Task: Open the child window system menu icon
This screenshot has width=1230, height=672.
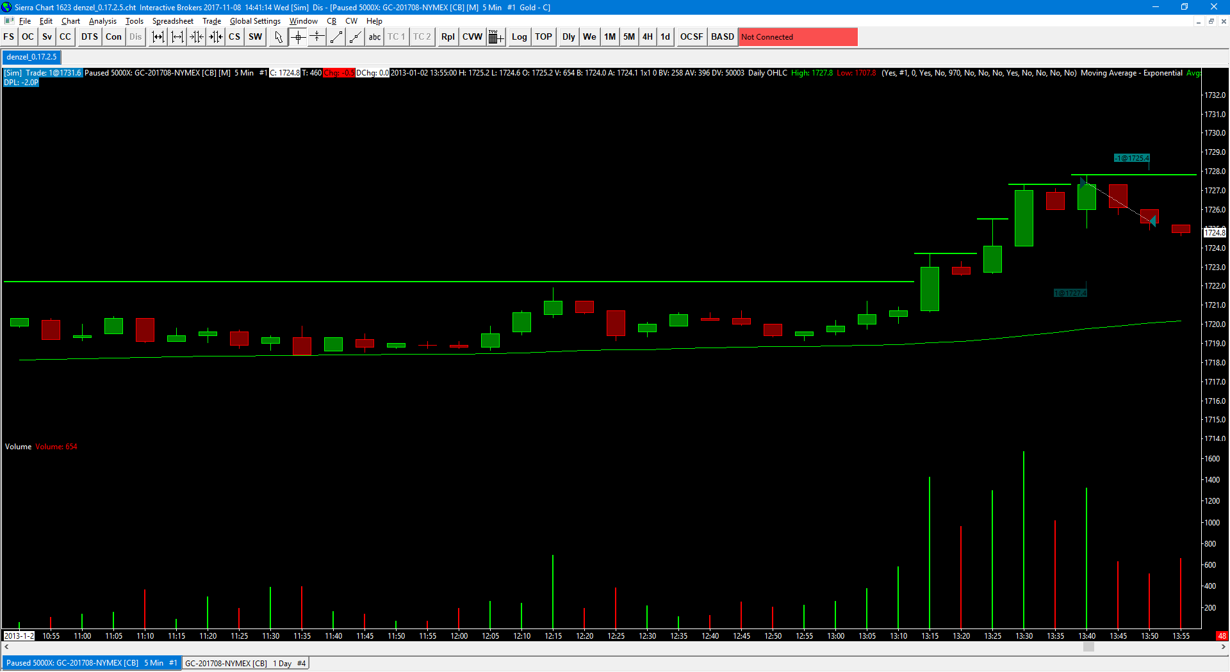Action: tap(9, 21)
